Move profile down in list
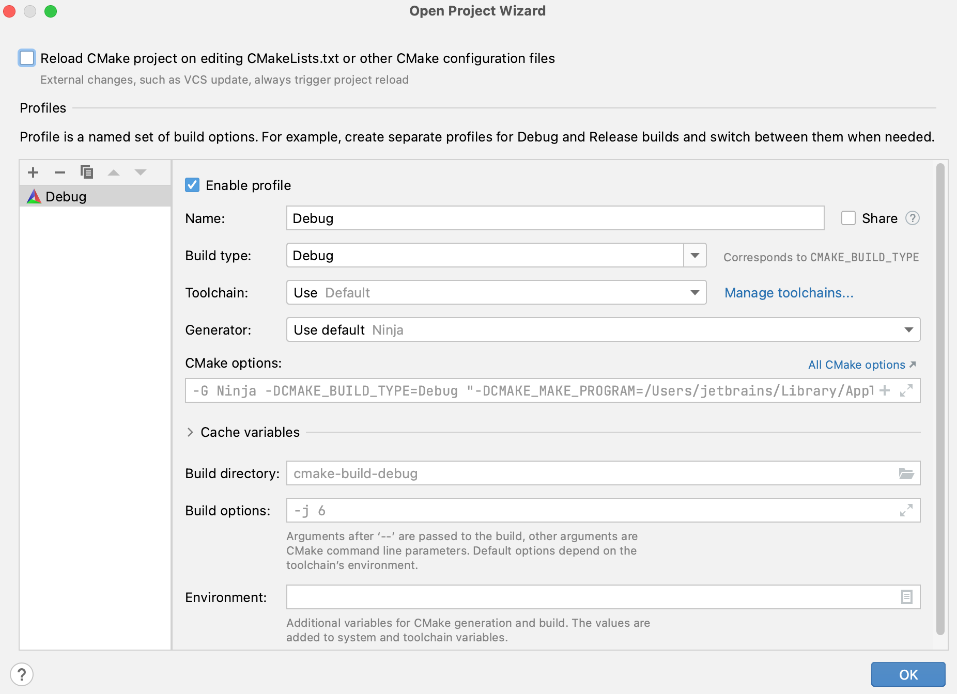Screen dimensions: 957x694 point(141,172)
